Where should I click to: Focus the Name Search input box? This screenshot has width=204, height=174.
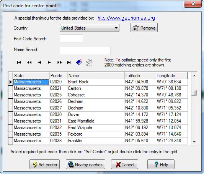coord(85,51)
